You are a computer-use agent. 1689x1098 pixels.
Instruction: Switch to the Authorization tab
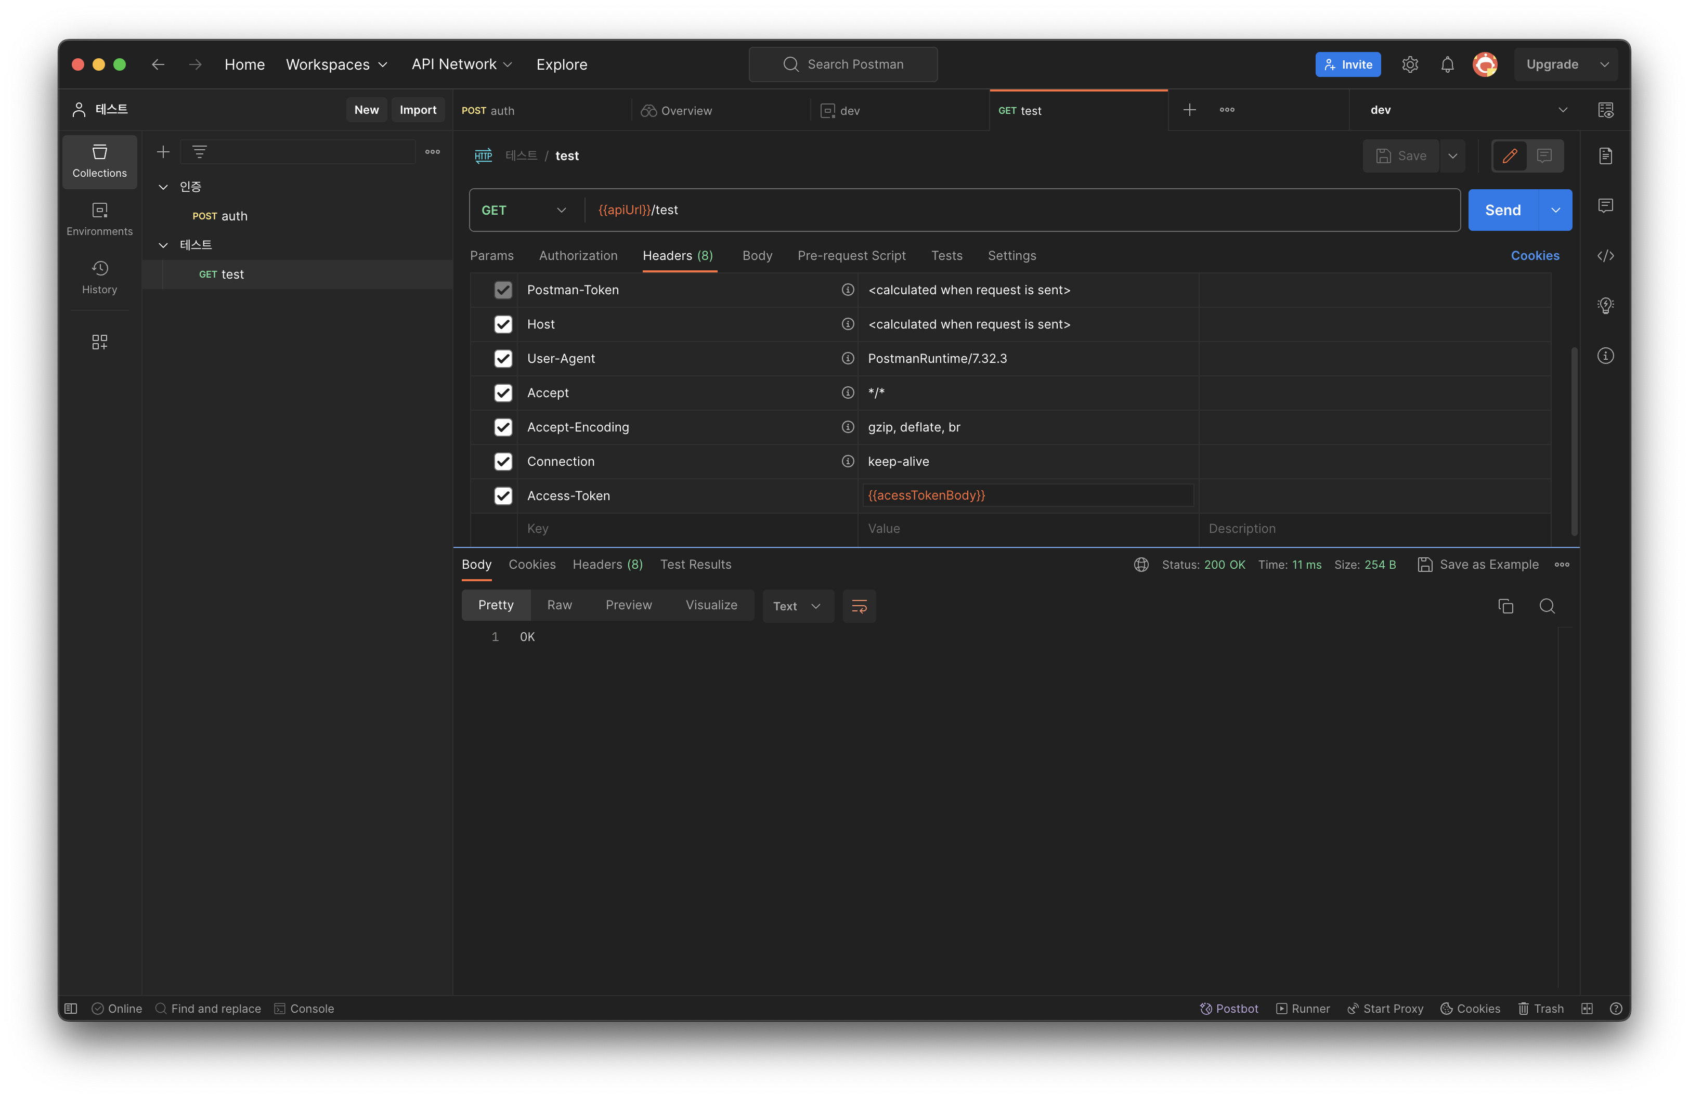point(578,255)
